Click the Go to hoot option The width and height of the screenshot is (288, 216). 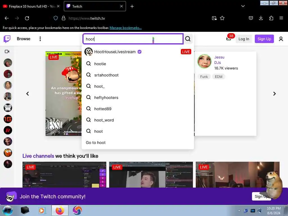pos(138,143)
